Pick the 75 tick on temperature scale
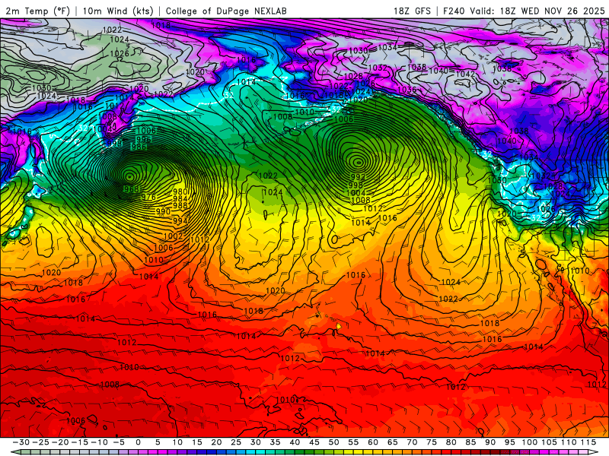This screenshot has width=609, height=456. click(431, 442)
